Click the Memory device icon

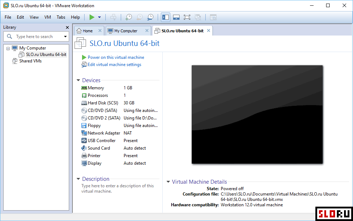click(x=84, y=88)
